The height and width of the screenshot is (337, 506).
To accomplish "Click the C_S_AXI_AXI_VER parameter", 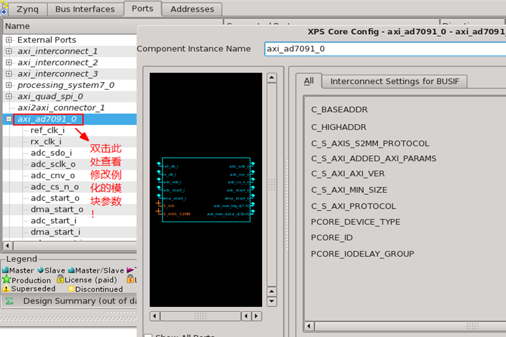I will (348, 174).
